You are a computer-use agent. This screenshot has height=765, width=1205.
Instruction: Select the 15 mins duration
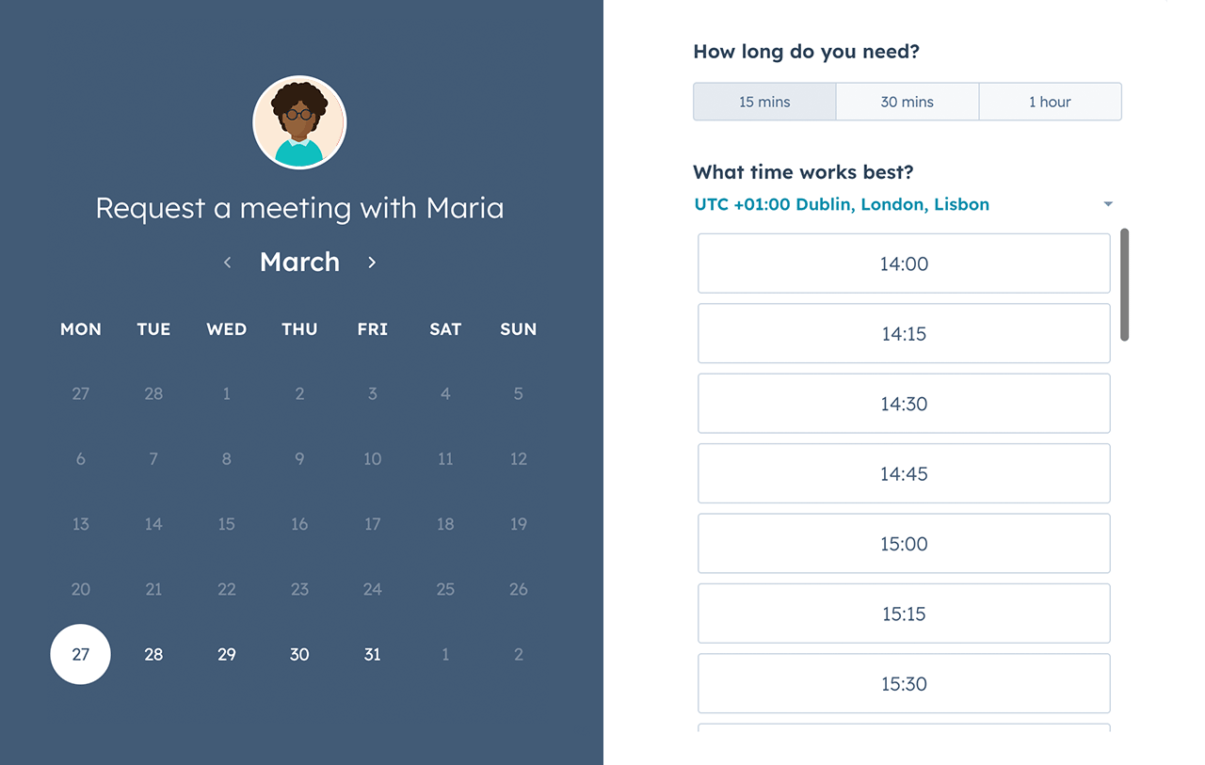764,101
